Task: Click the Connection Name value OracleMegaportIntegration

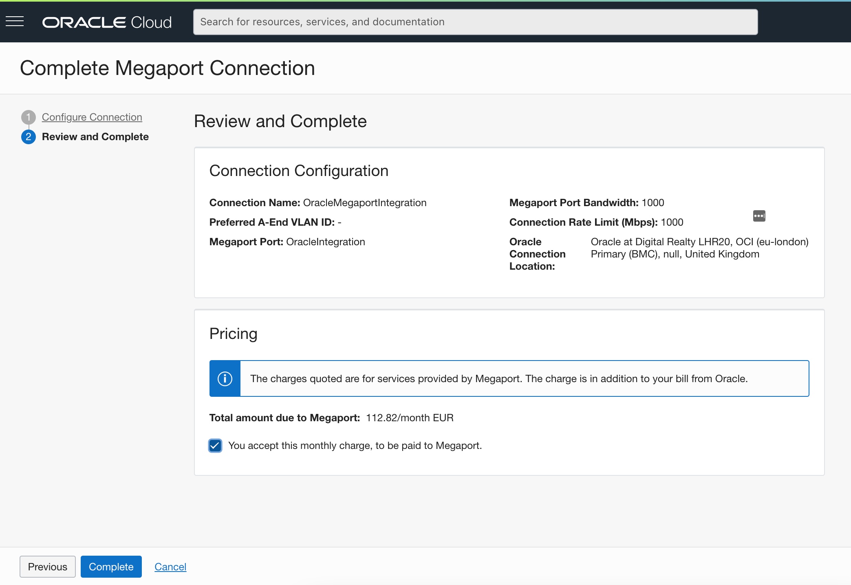Action: (364, 203)
